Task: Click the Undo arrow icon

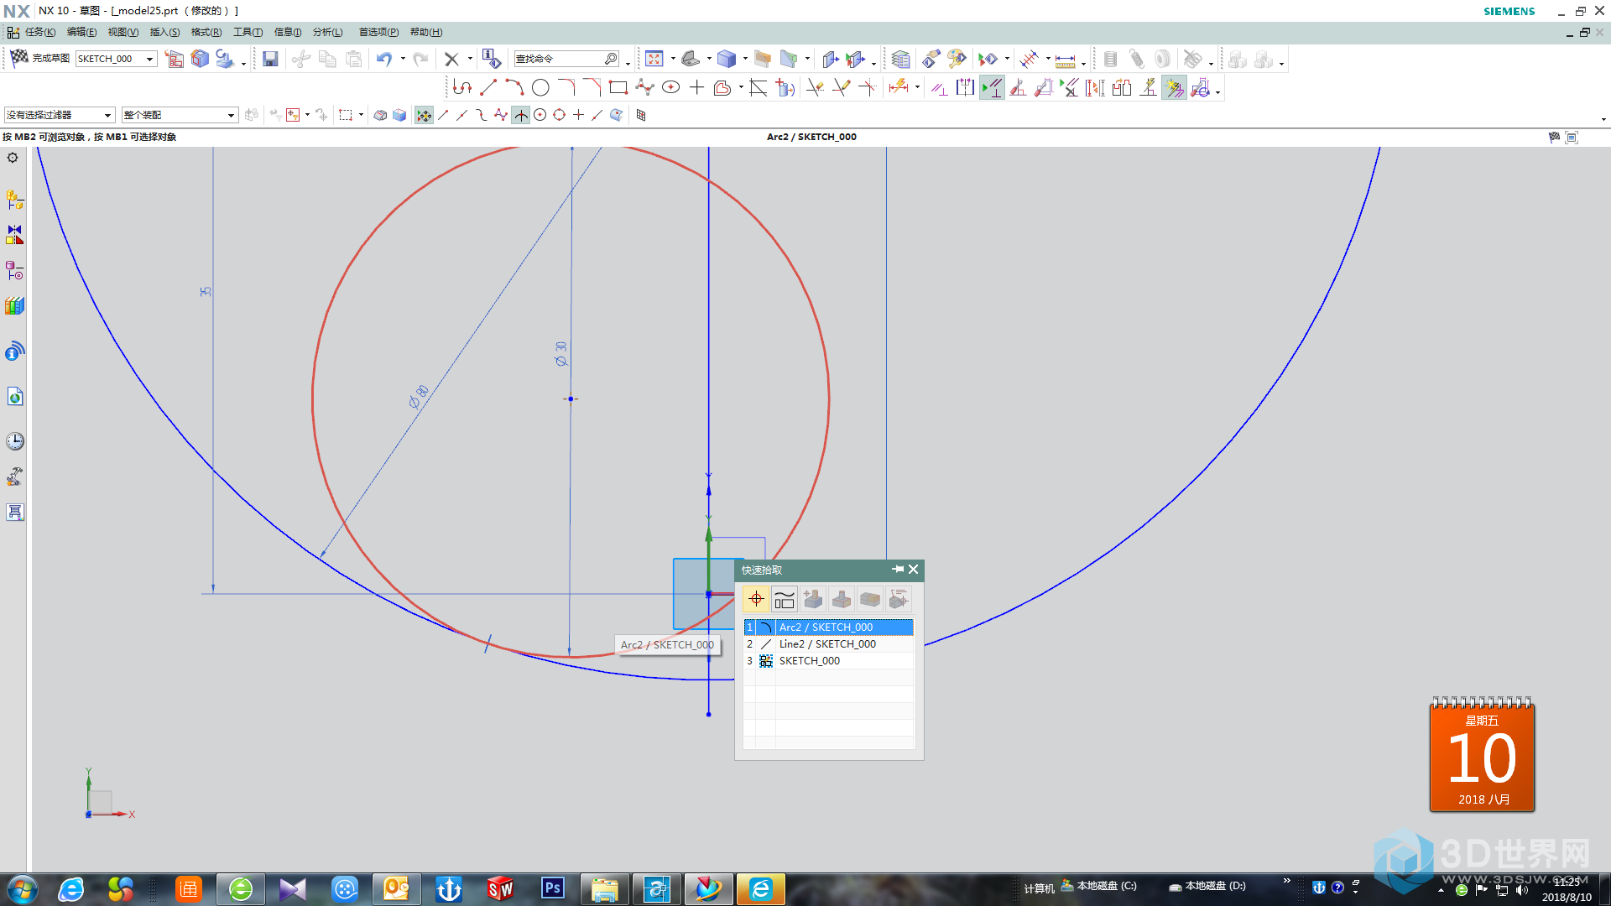Action: pyautogui.click(x=384, y=59)
